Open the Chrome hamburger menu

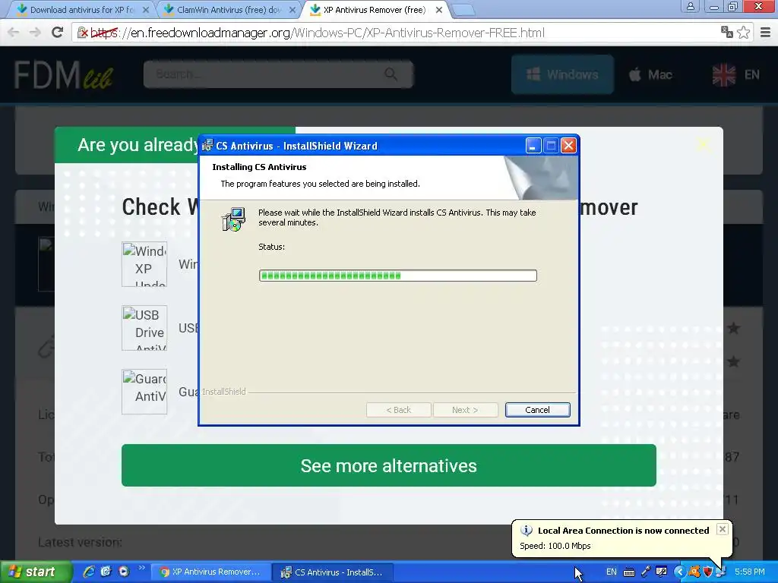[766, 32]
